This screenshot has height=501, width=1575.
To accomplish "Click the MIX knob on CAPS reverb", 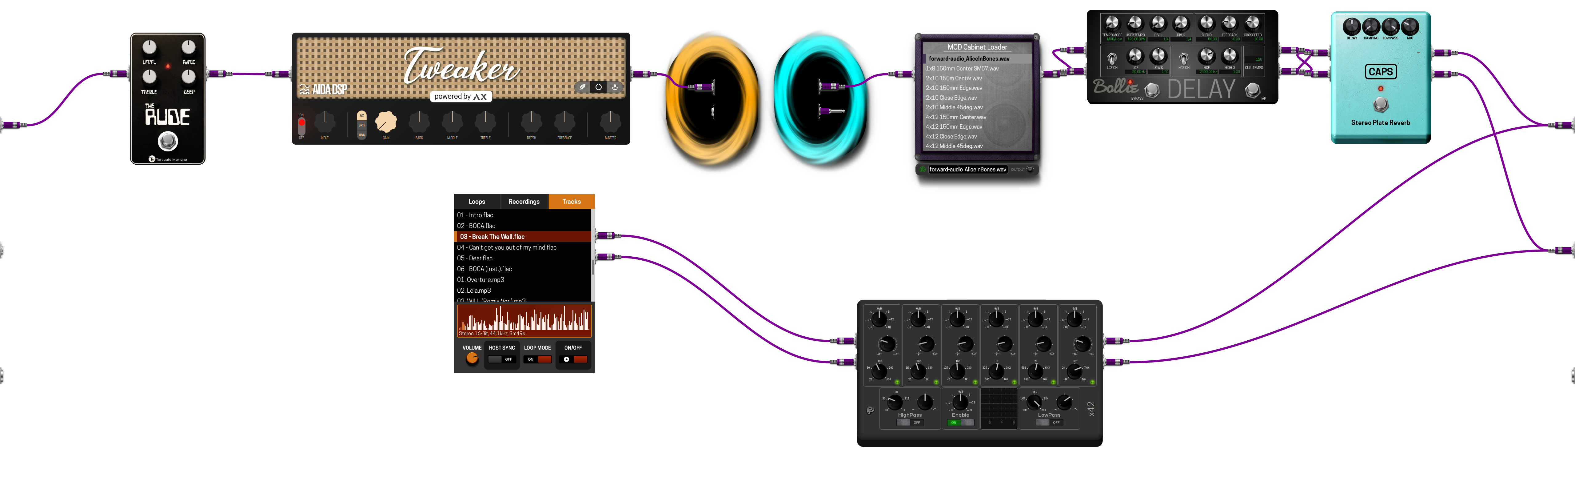I will point(1409,26).
